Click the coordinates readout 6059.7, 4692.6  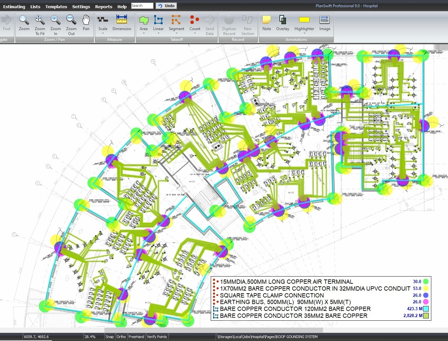coord(36,337)
